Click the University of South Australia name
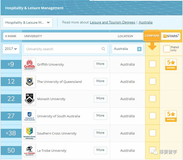Image resolution: width=183 pixels, height=160 pixels. pos(59,116)
